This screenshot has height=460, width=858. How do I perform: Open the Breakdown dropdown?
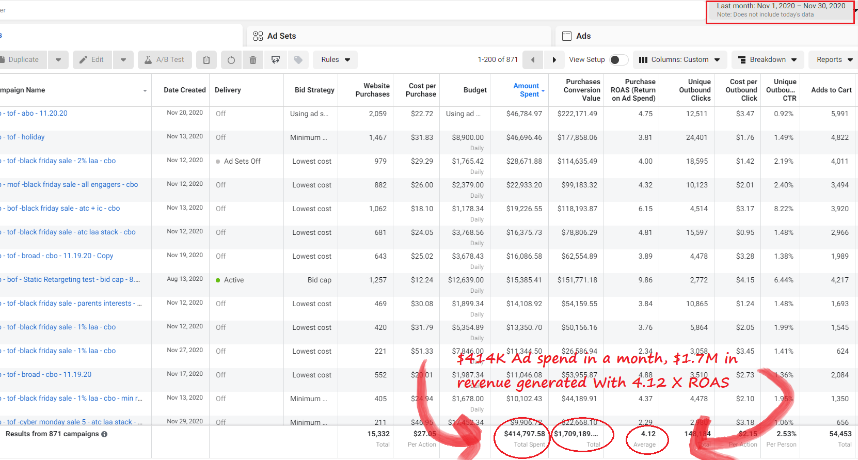(767, 60)
